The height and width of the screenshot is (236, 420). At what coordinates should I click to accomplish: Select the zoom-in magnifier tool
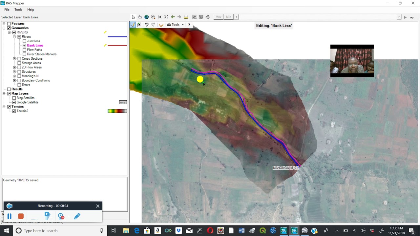(153, 17)
